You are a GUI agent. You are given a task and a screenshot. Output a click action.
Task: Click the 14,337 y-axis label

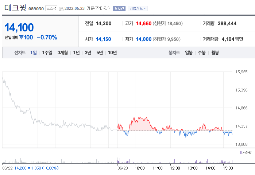(x=242, y=126)
